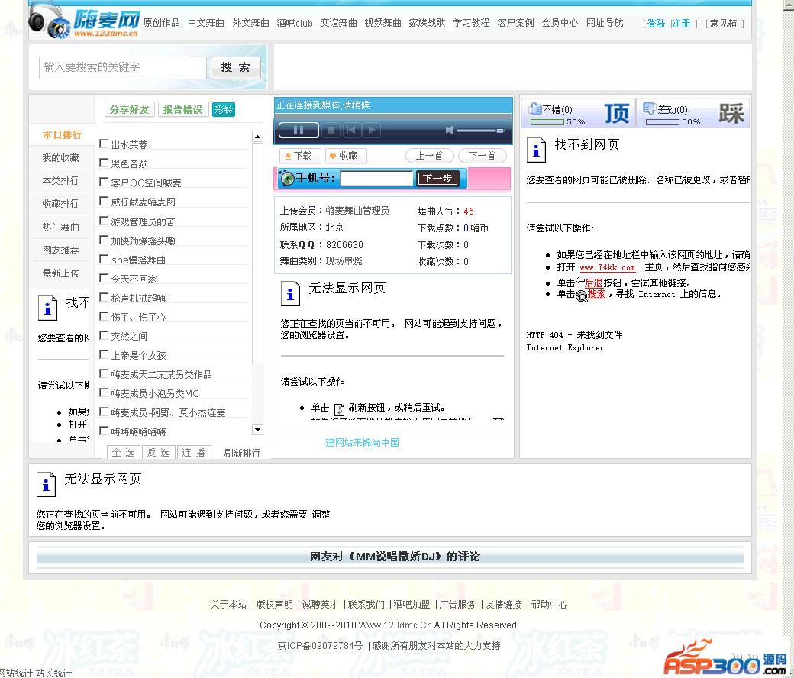The width and height of the screenshot is (794, 678).
Task: Check the 出水芙蓉 song checkbox
Action: click(x=104, y=144)
